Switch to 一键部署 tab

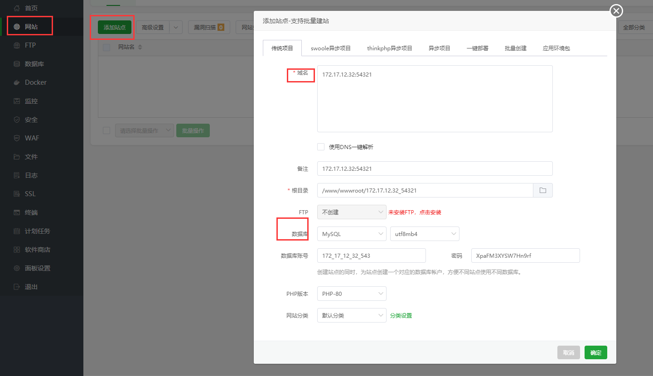[478, 48]
